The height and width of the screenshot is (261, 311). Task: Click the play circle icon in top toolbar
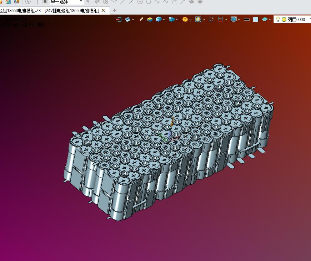click(106, 2)
